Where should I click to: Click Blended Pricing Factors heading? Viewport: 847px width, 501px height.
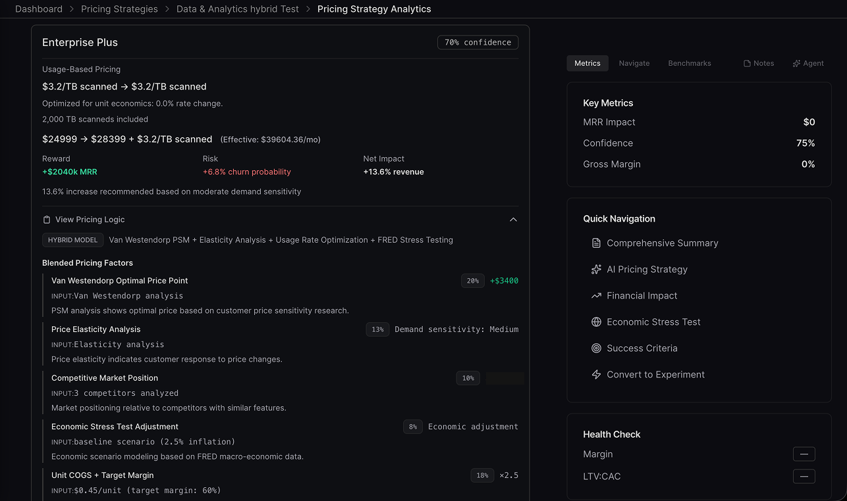(88, 263)
